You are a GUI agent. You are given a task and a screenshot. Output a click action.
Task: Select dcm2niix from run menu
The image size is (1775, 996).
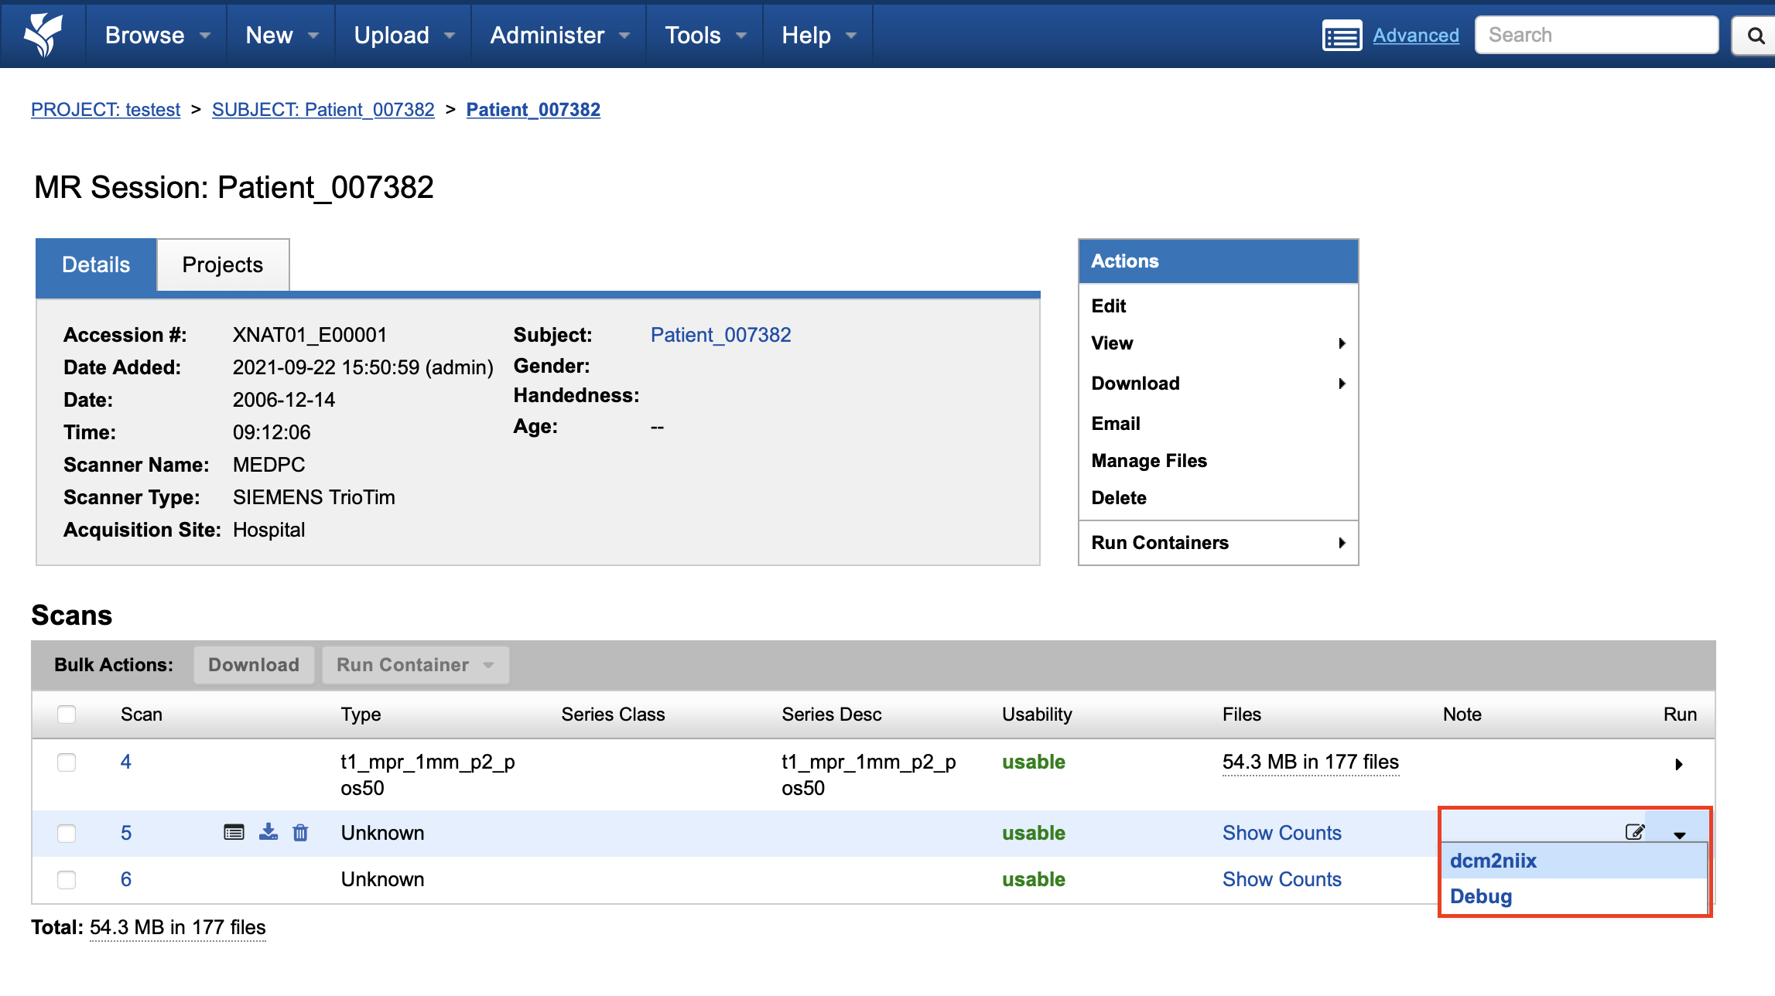coord(1493,861)
